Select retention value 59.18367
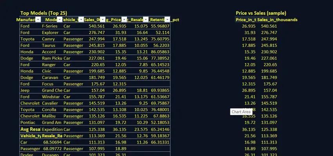This screenshot has width=333, height=156. point(159,136)
